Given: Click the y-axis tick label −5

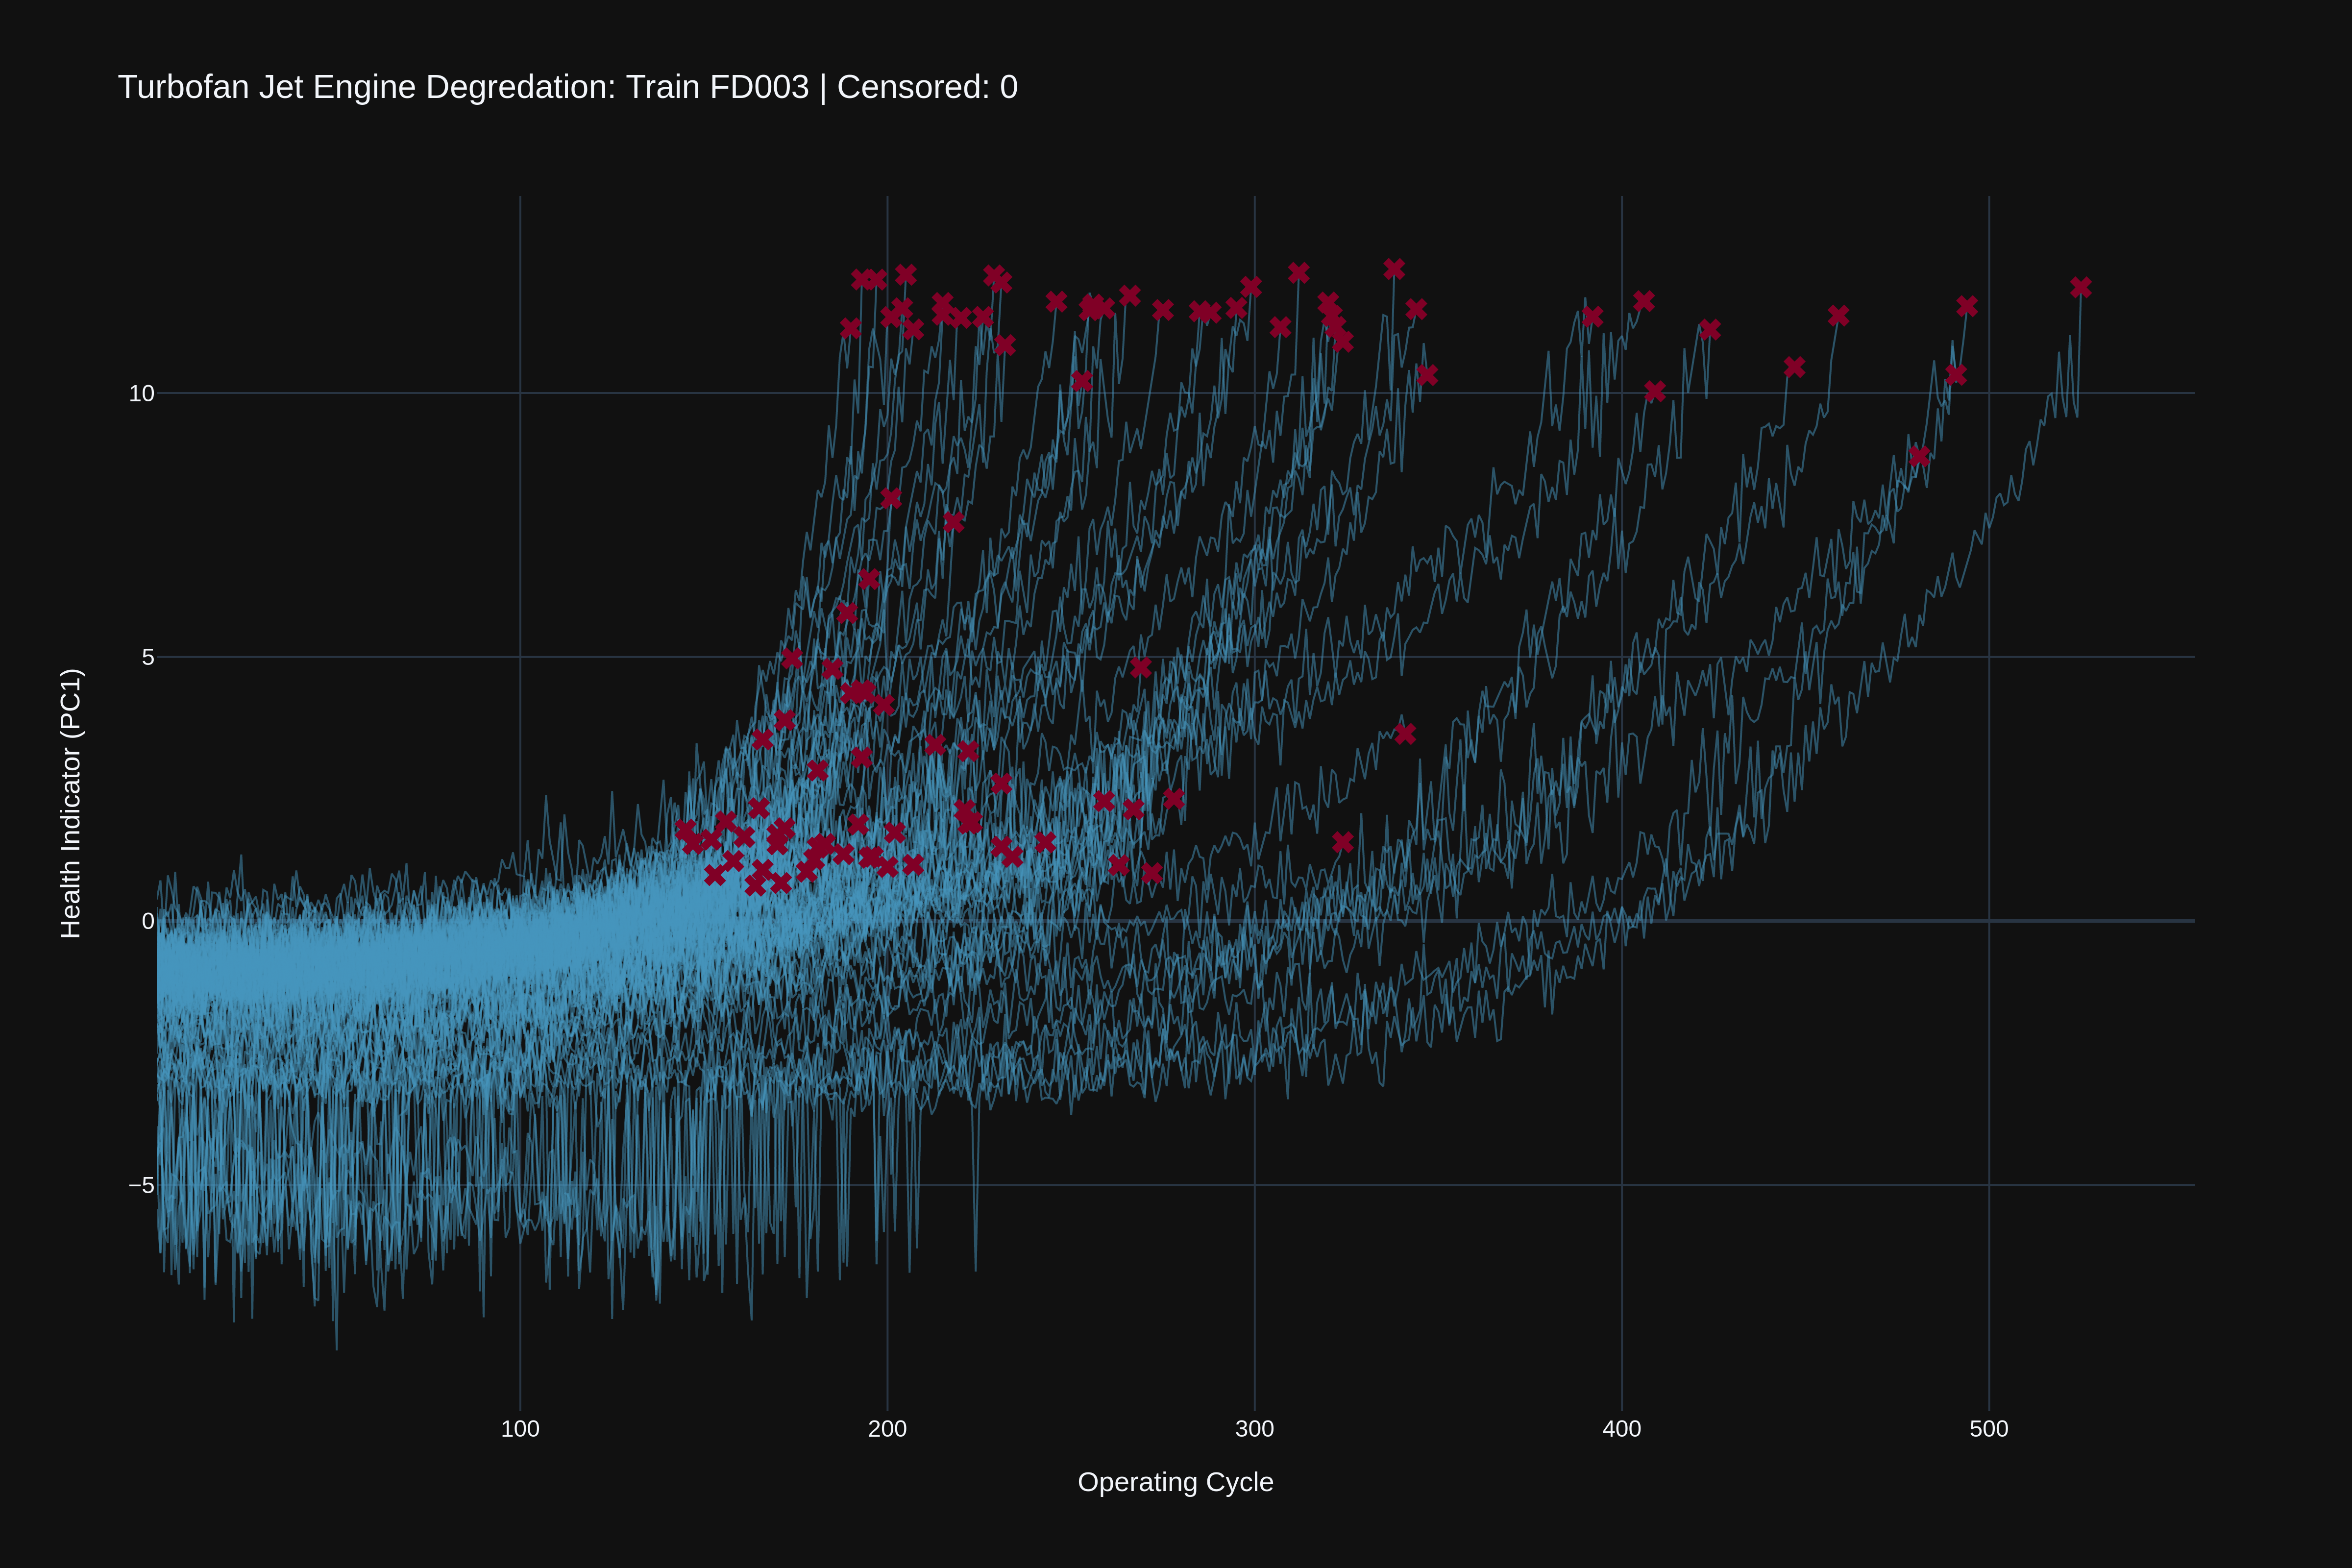Looking at the screenshot, I should click(141, 1186).
